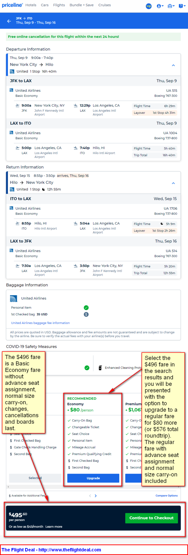The height and width of the screenshot is (555, 188).
Task: Open United Airlines baggage fee information link
Action: pyautogui.click(x=40, y=323)
